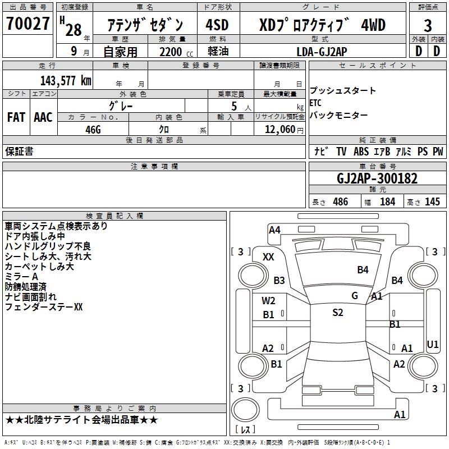Select the sales point バックモニター
Viewport: 449px width, 449px height.
click(338, 115)
